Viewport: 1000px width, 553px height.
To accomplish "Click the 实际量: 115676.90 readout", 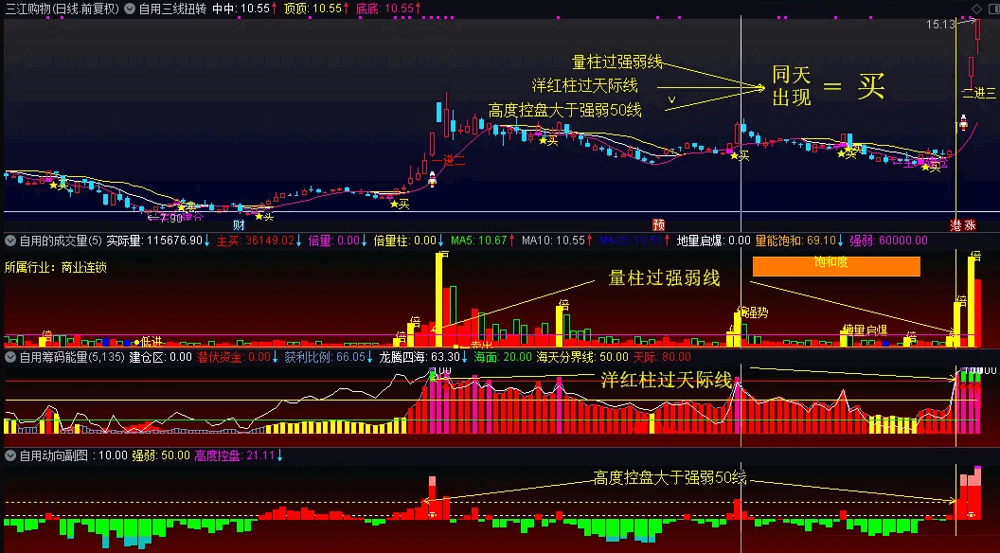I will pyautogui.click(x=159, y=241).
